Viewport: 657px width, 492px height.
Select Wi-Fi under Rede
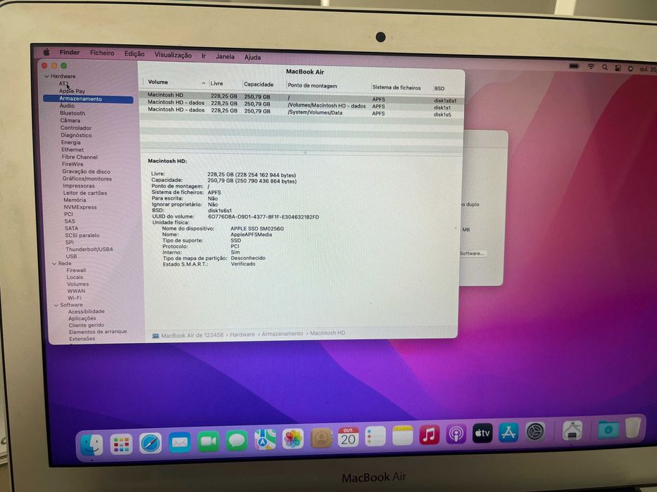[x=75, y=298]
